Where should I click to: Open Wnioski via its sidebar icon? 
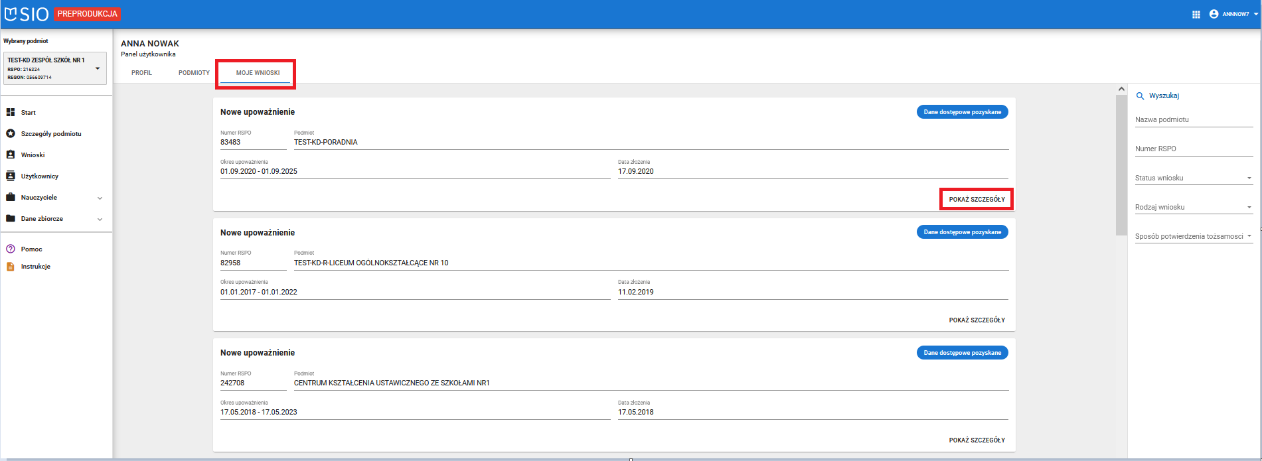(x=11, y=155)
